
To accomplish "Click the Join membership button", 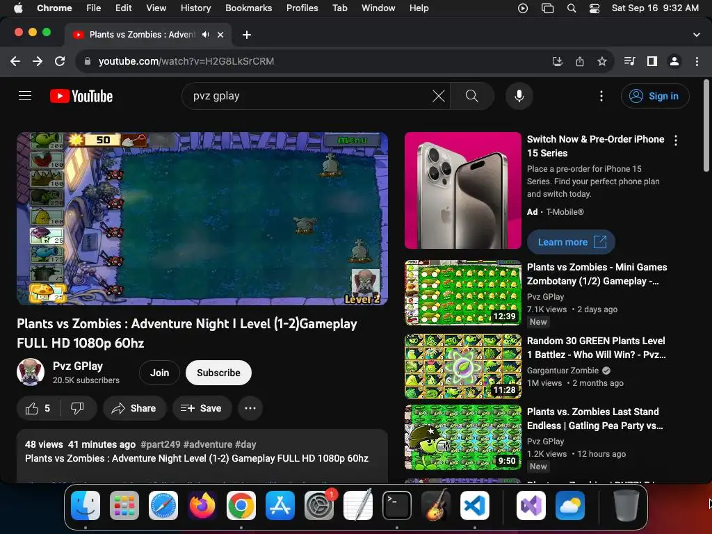I will pos(159,373).
